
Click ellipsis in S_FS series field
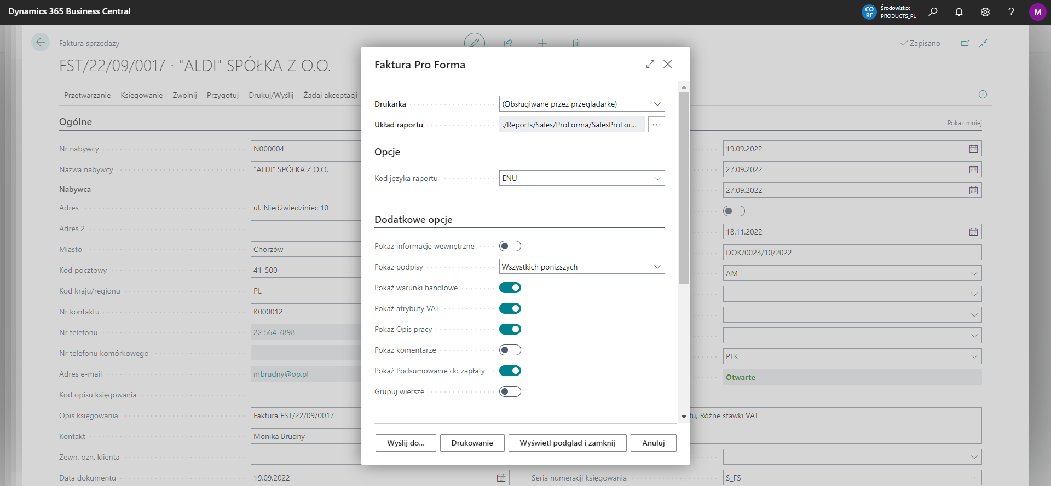974,478
